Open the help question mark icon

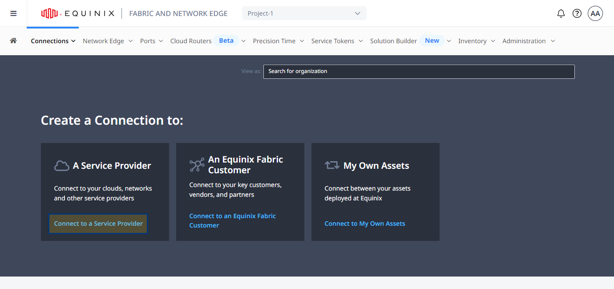577,13
